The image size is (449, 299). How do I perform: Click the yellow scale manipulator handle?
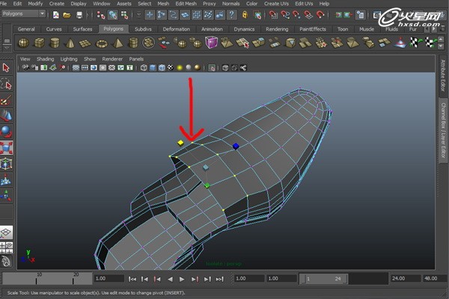coord(180,142)
